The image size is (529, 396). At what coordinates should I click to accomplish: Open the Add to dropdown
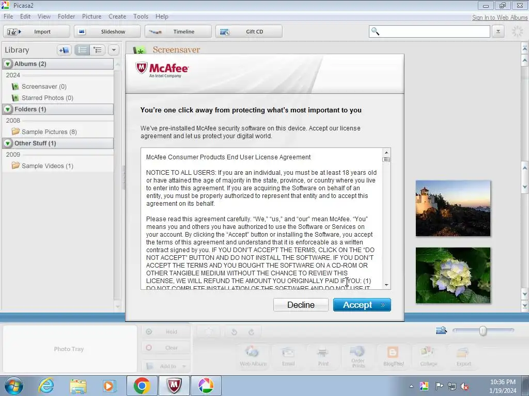pyautogui.click(x=165, y=366)
